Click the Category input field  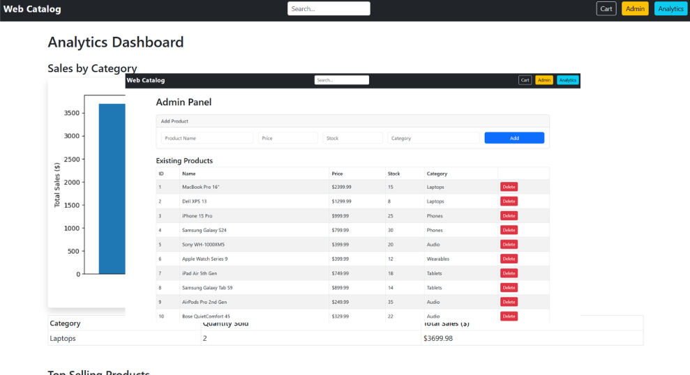tap(433, 138)
